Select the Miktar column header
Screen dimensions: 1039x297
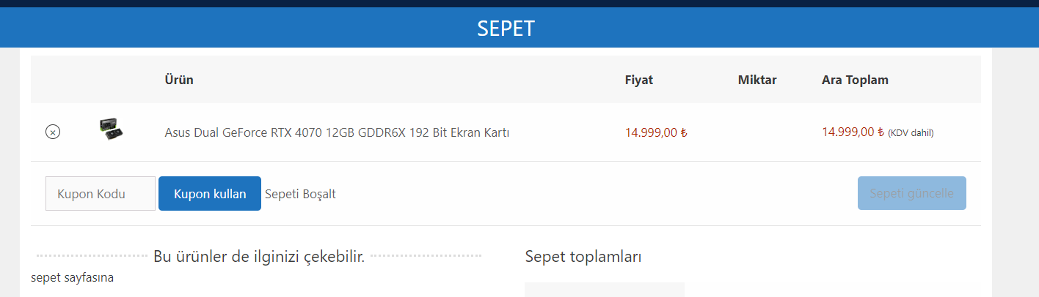[x=757, y=80]
